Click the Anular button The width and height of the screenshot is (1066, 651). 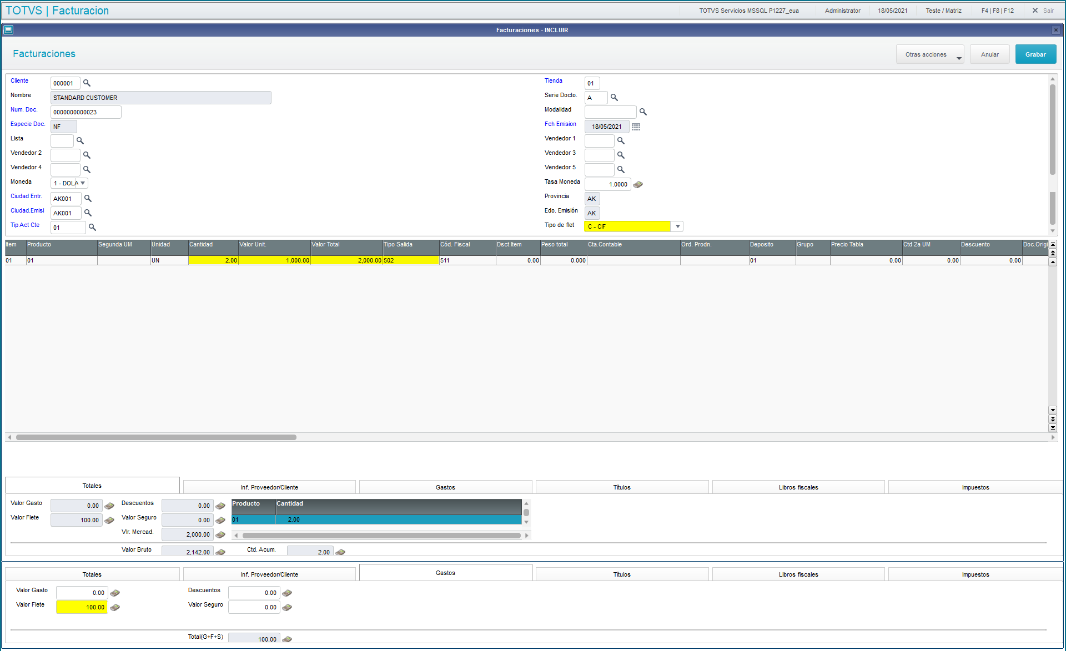click(989, 54)
